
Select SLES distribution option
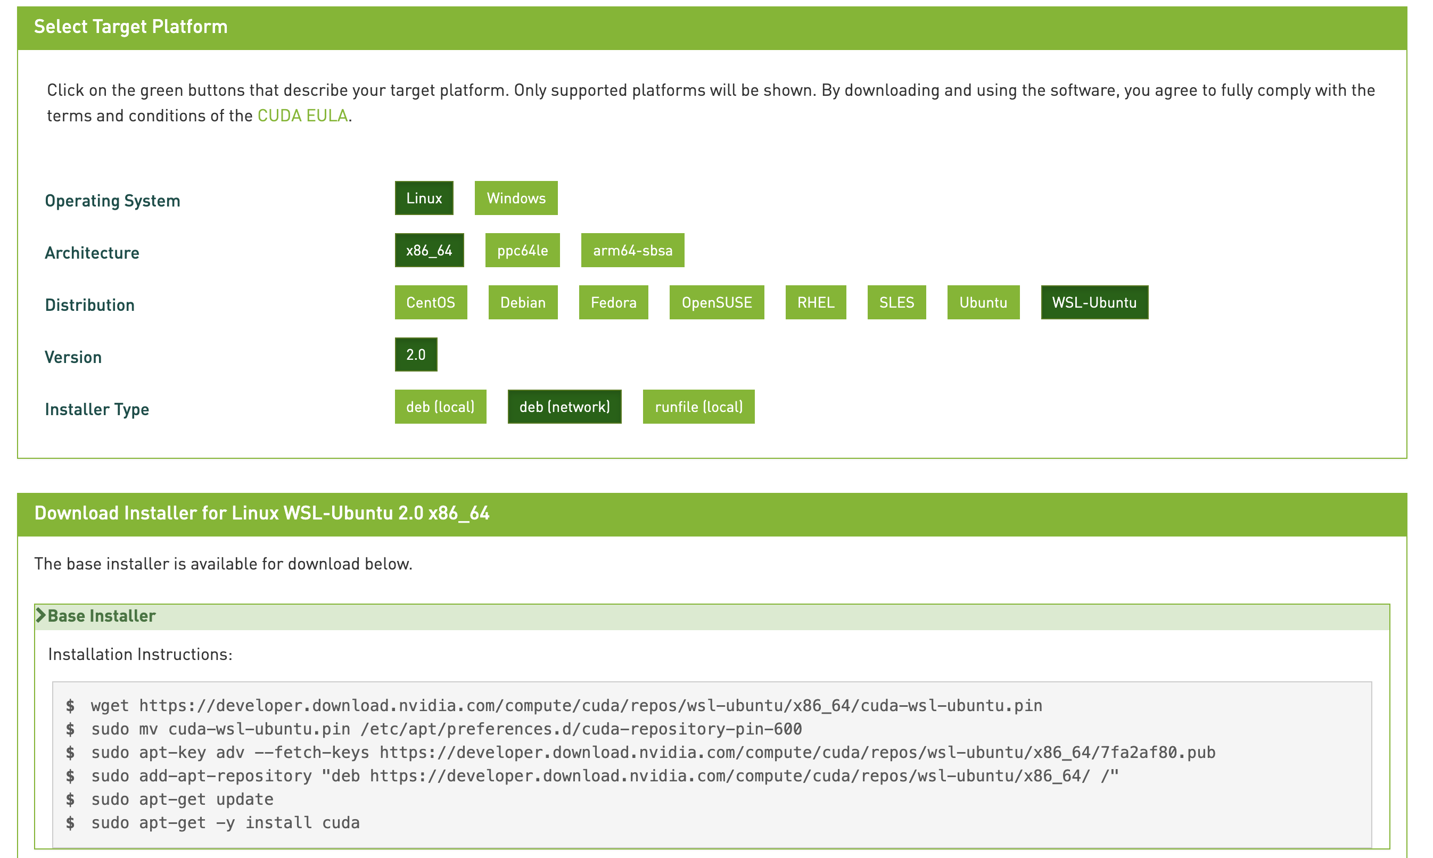click(896, 302)
